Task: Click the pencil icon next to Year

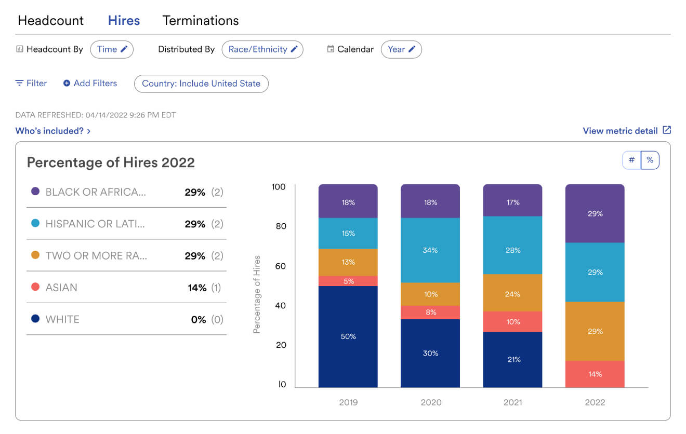Action: (412, 49)
